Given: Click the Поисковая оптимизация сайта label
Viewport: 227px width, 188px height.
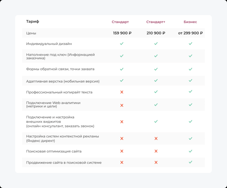Looking at the screenshot, I should coord(54,151).
